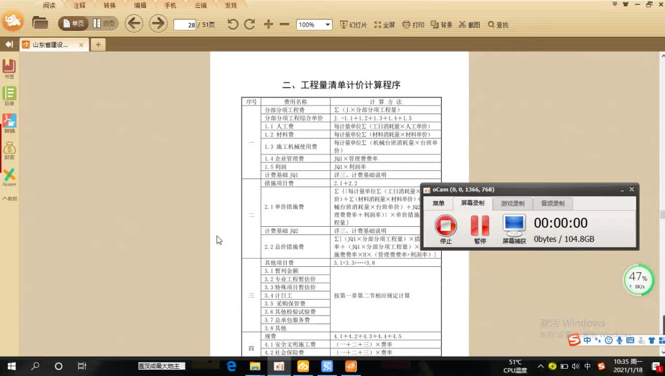Open the bookmarks panel 书签

pos(9,69)
